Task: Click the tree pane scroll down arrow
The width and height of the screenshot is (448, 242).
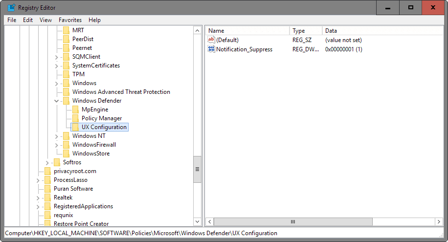Action: (x=197, y=221)
